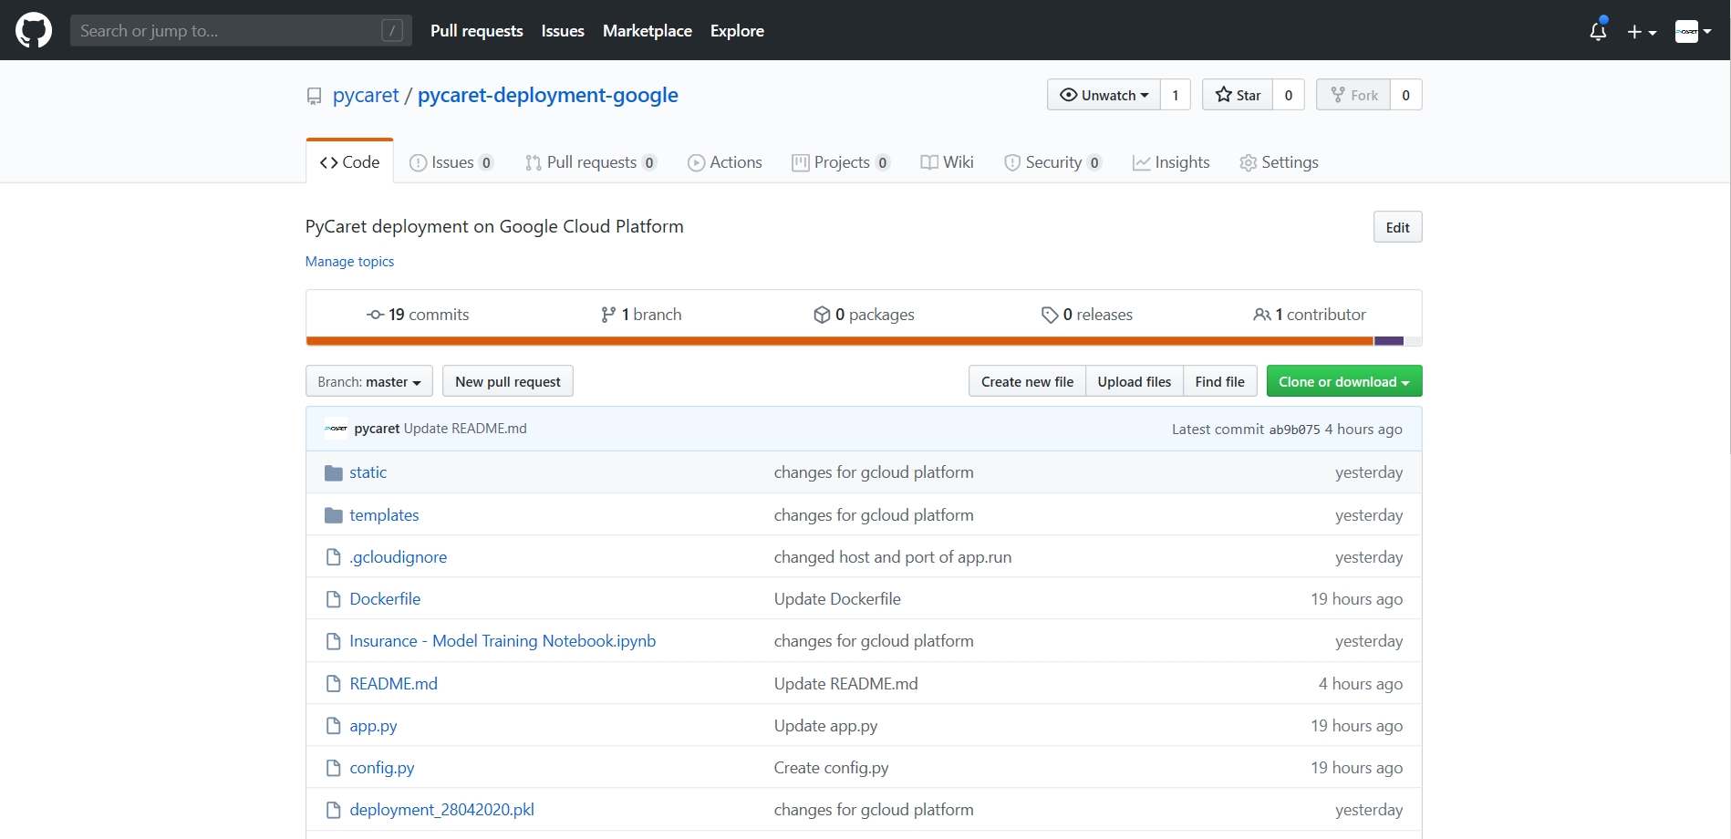Expand the user profile avatar menu
The image size is (1731, 839).
pyautogui.click(x=1693, y=31)
